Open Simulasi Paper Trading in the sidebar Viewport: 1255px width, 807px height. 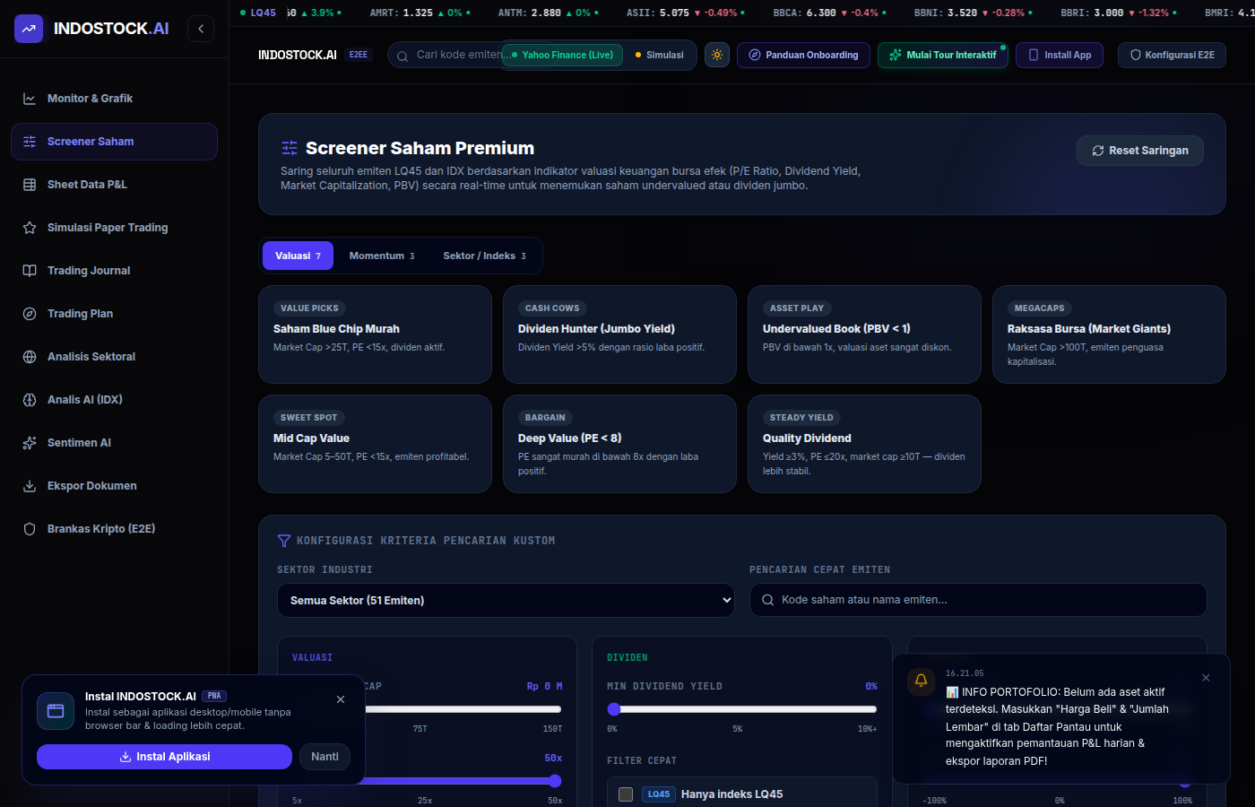coord(114,228)
